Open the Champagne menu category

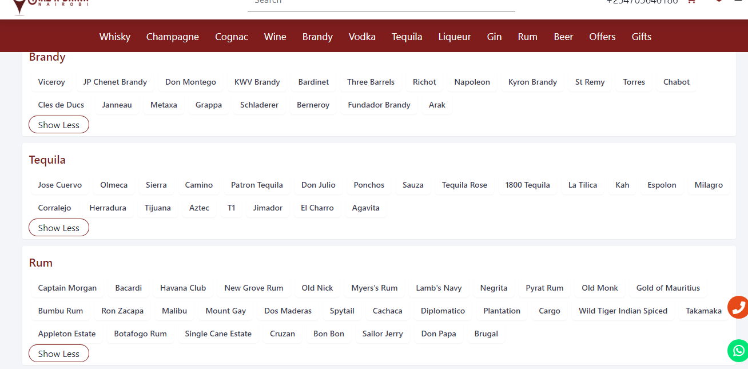173,37
